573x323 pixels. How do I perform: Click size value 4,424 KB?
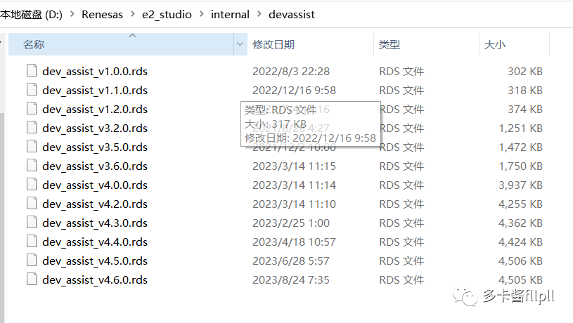pyautogui.click(x=521, y=242)
